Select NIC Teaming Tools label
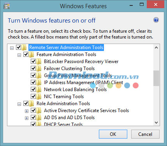This screenshot has height=146, width=167. (64, 97)
